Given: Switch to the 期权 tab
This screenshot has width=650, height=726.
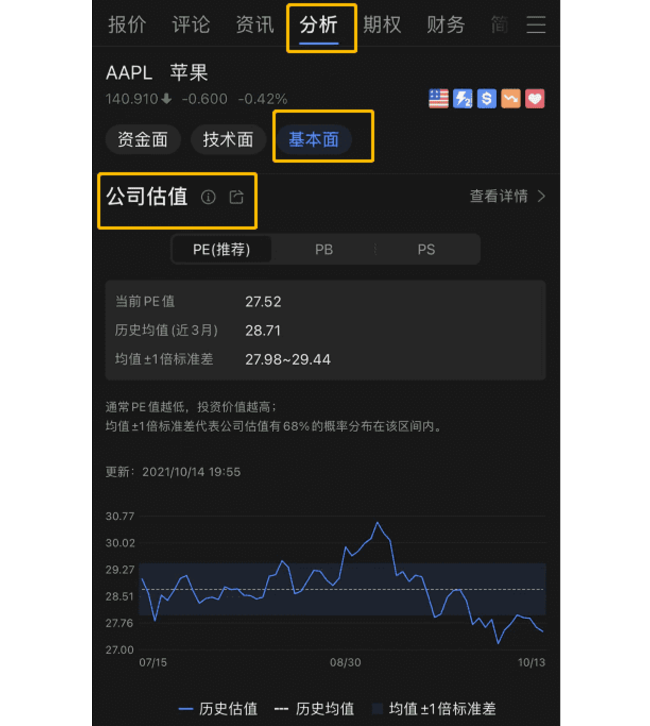Looking at the screenshot, I should coord(382,24).
